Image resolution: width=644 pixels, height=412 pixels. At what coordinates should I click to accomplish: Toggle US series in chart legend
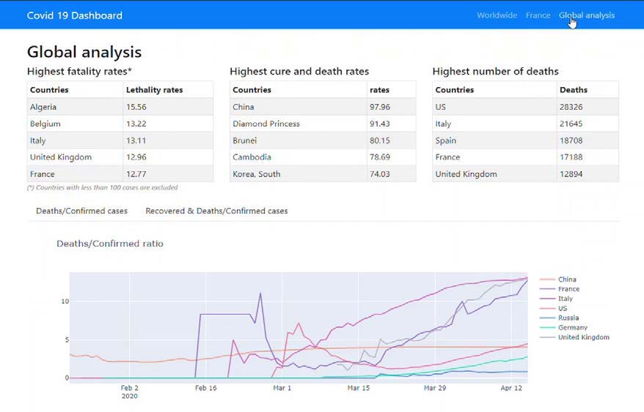tap(563, 309)
